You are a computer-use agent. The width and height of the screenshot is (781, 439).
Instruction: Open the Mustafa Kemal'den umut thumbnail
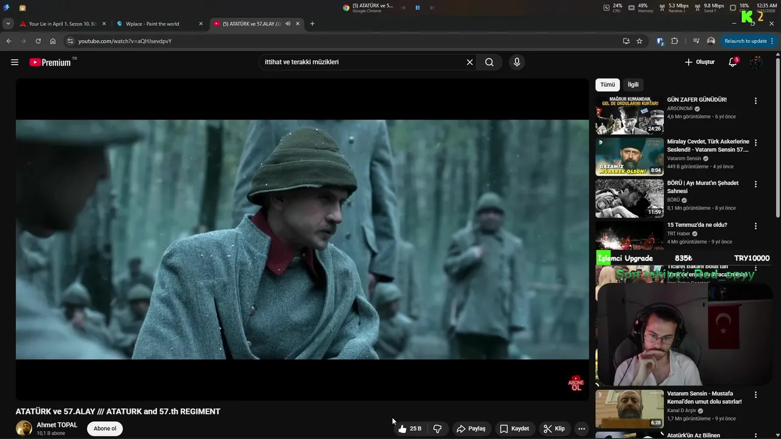[x=630, y=409]
